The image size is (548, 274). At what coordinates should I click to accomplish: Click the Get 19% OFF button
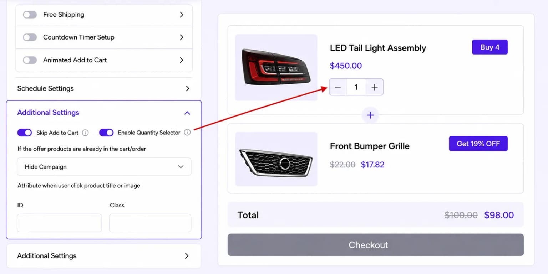pyautogui.click(x=478, y=144)
